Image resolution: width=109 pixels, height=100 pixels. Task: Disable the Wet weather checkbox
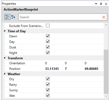pyautogui.click(x=48, y=96)
